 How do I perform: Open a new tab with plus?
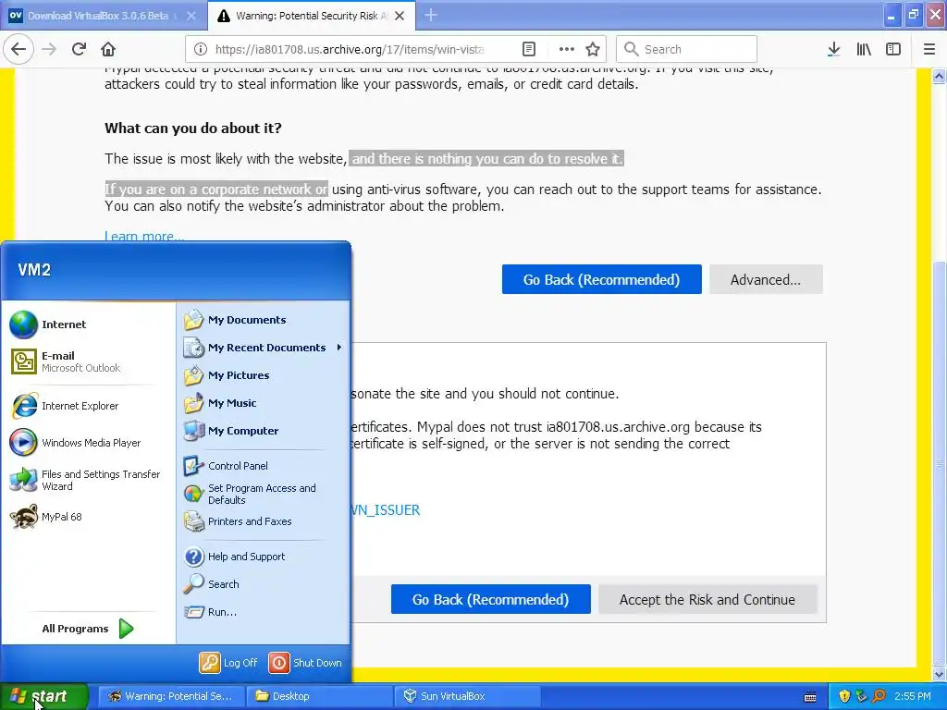click(x=431, y=15)
